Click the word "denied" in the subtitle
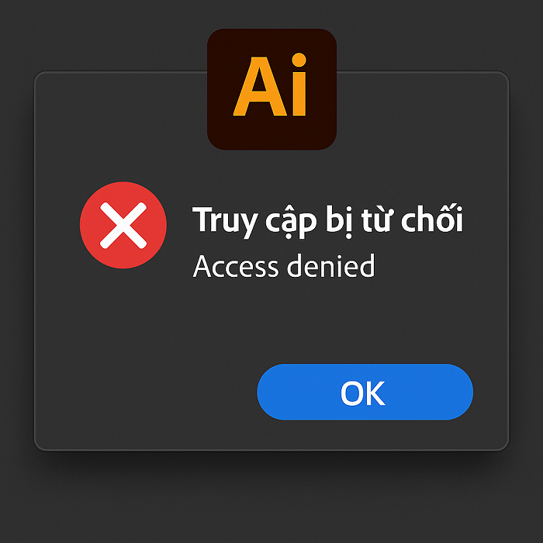The image size is (543, 543). pos(331,265)
